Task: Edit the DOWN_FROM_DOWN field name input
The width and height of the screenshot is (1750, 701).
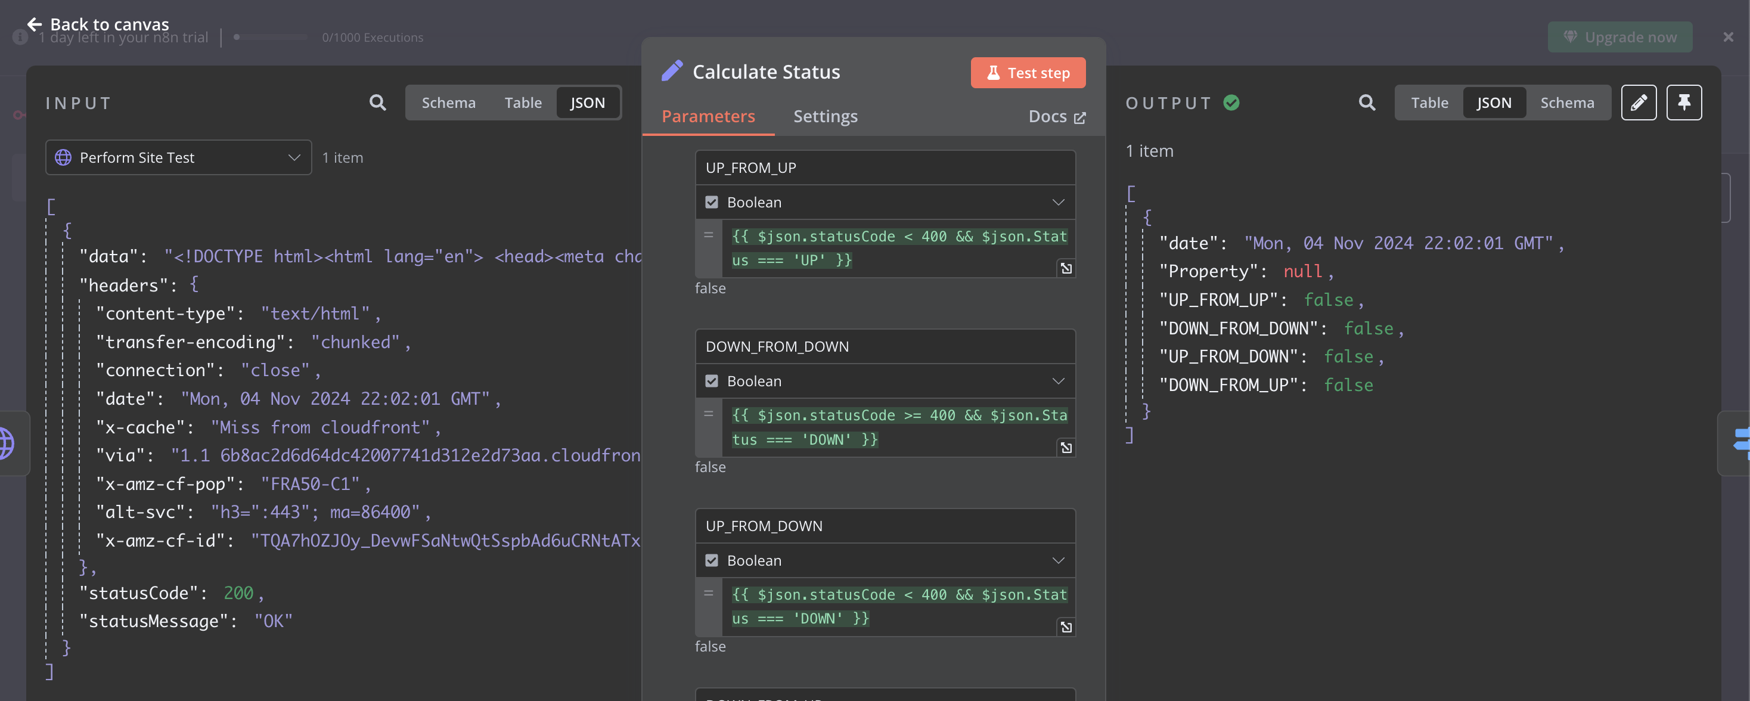Action: [885, 346]
